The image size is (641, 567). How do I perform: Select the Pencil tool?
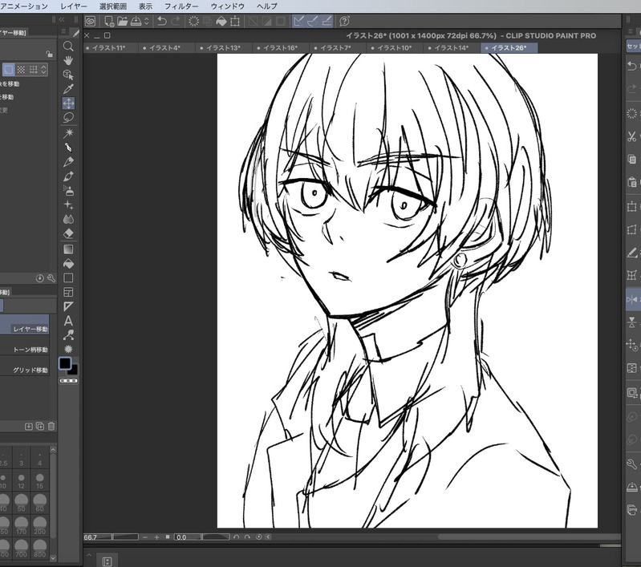[68, 162]
